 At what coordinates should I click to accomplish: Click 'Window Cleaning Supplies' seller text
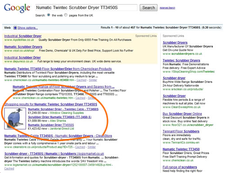[x=67, y=113]
